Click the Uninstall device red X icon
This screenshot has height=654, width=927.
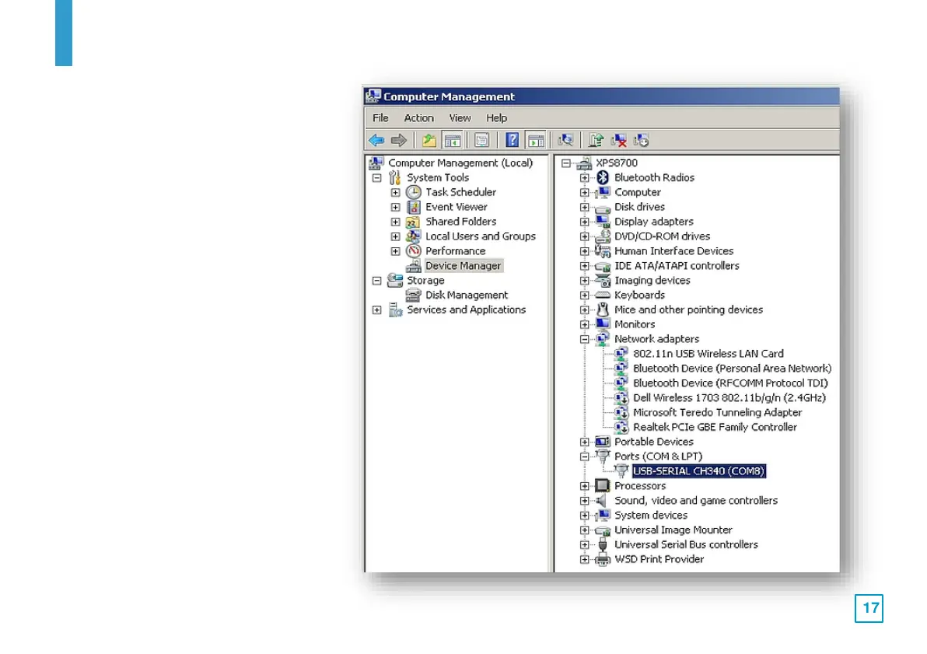(x=619, y=141)
